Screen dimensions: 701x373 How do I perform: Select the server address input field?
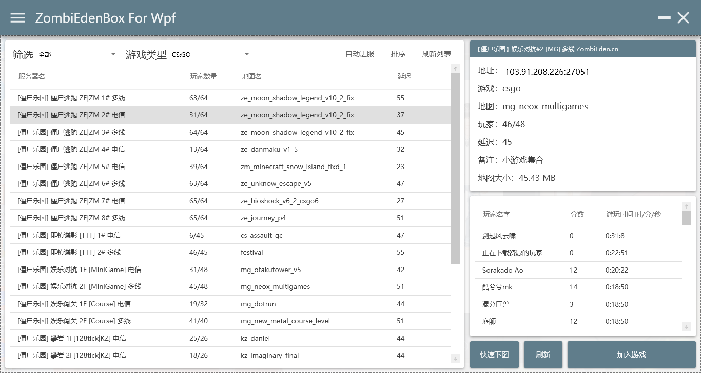pos(557,71)
